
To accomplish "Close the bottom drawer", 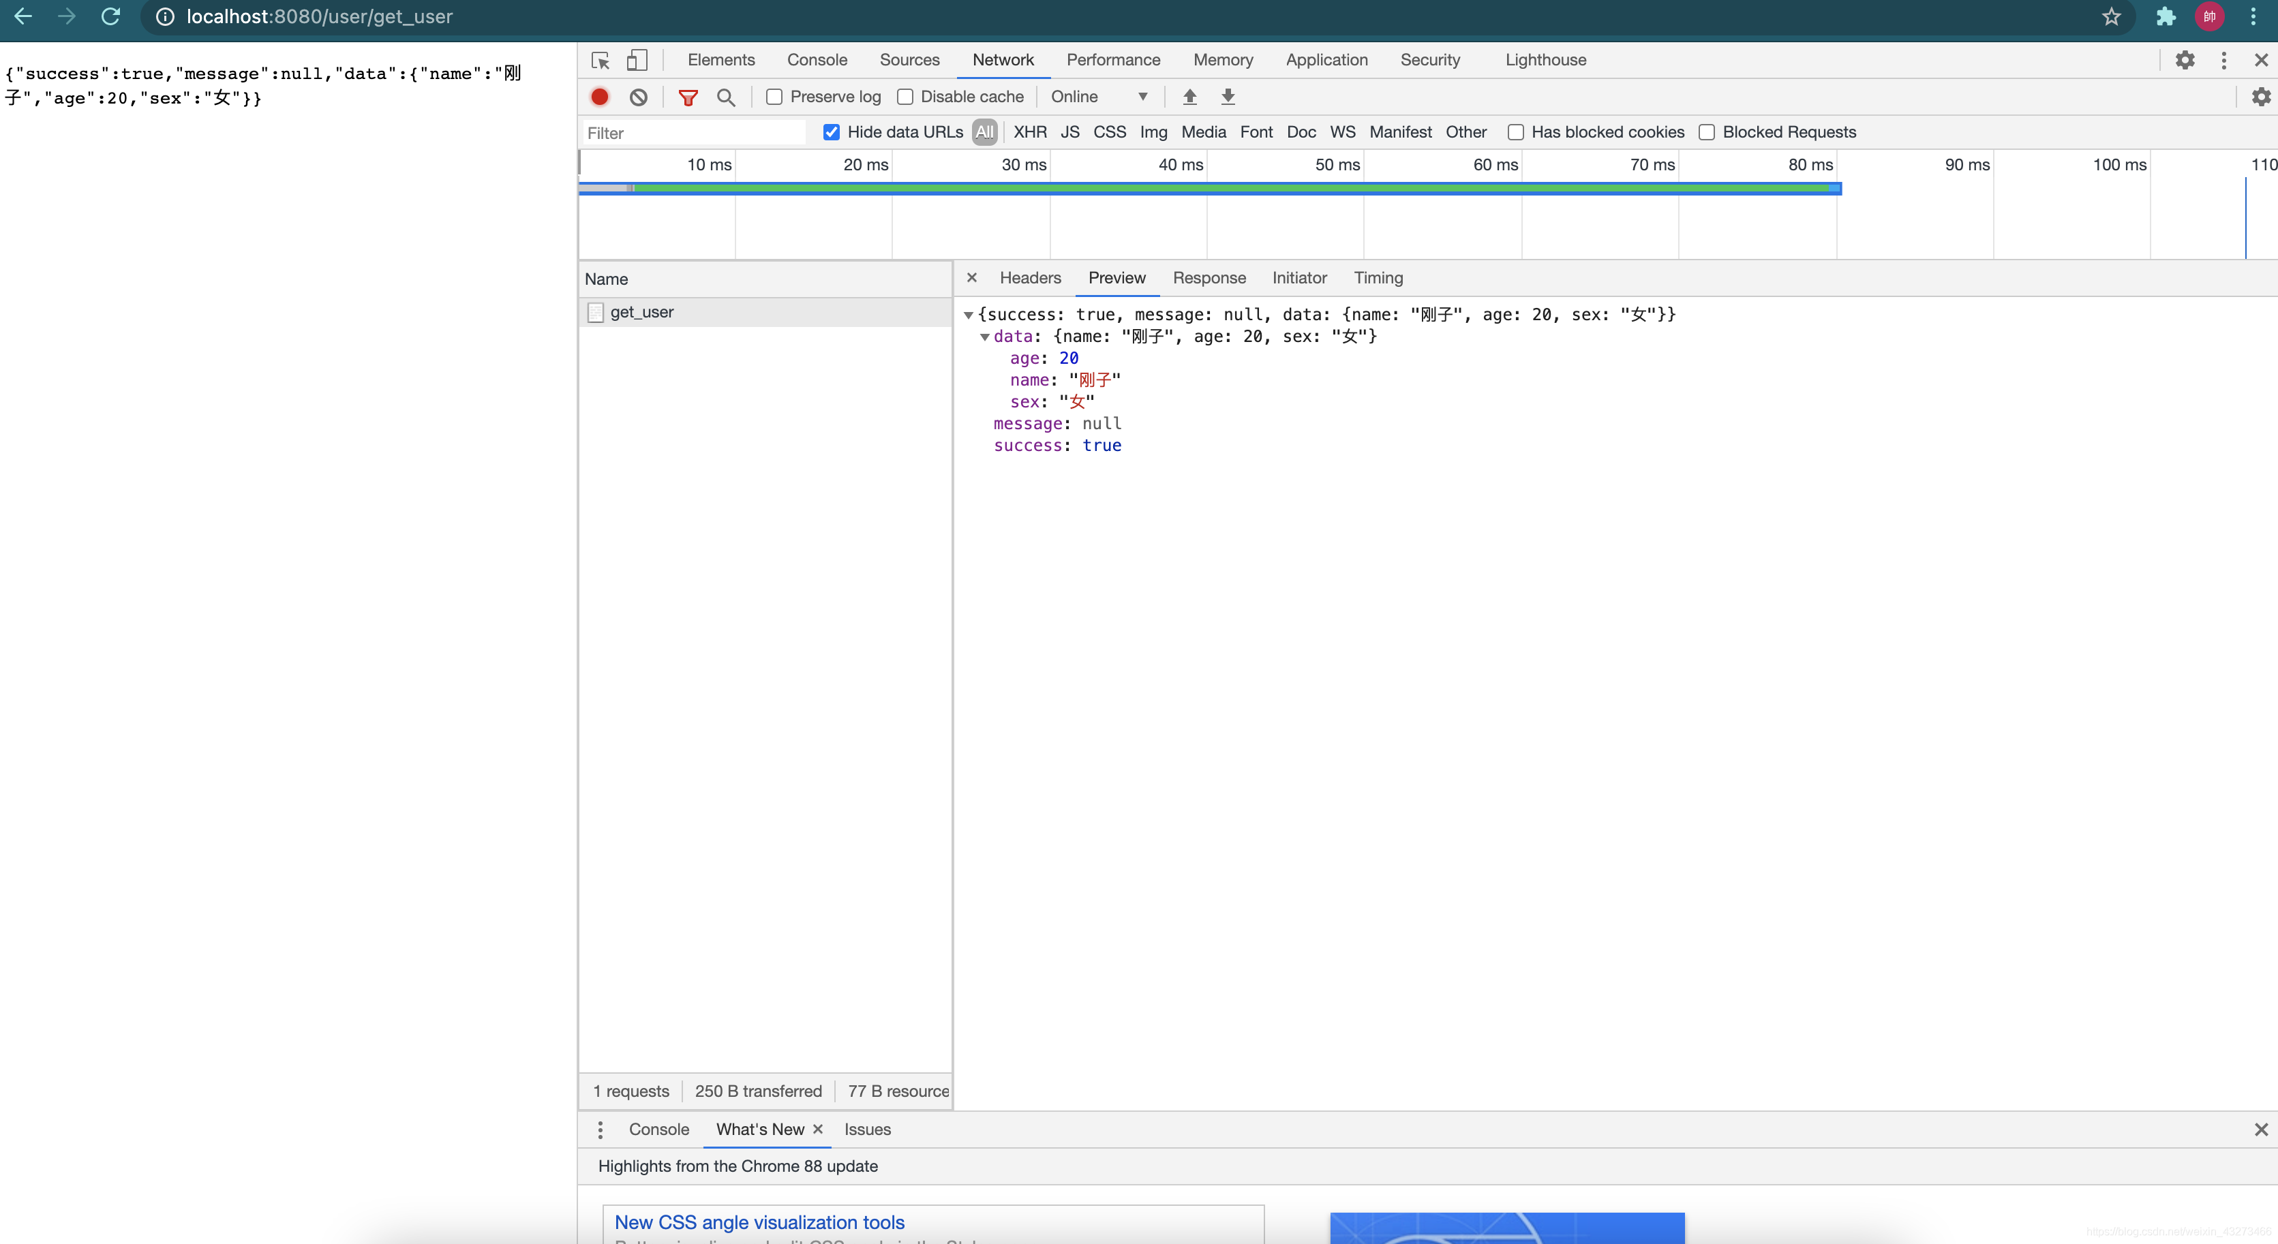I will coord(2261,1130).
